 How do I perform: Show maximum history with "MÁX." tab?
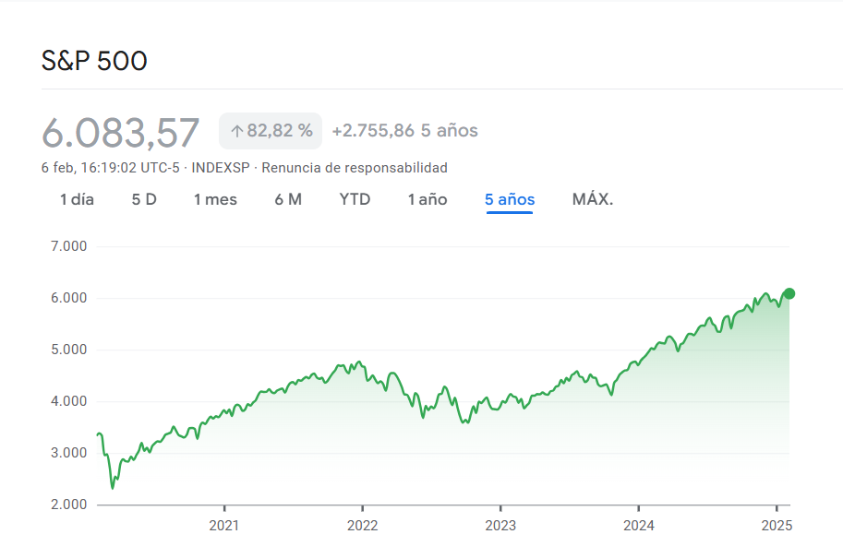pos(592,199)
